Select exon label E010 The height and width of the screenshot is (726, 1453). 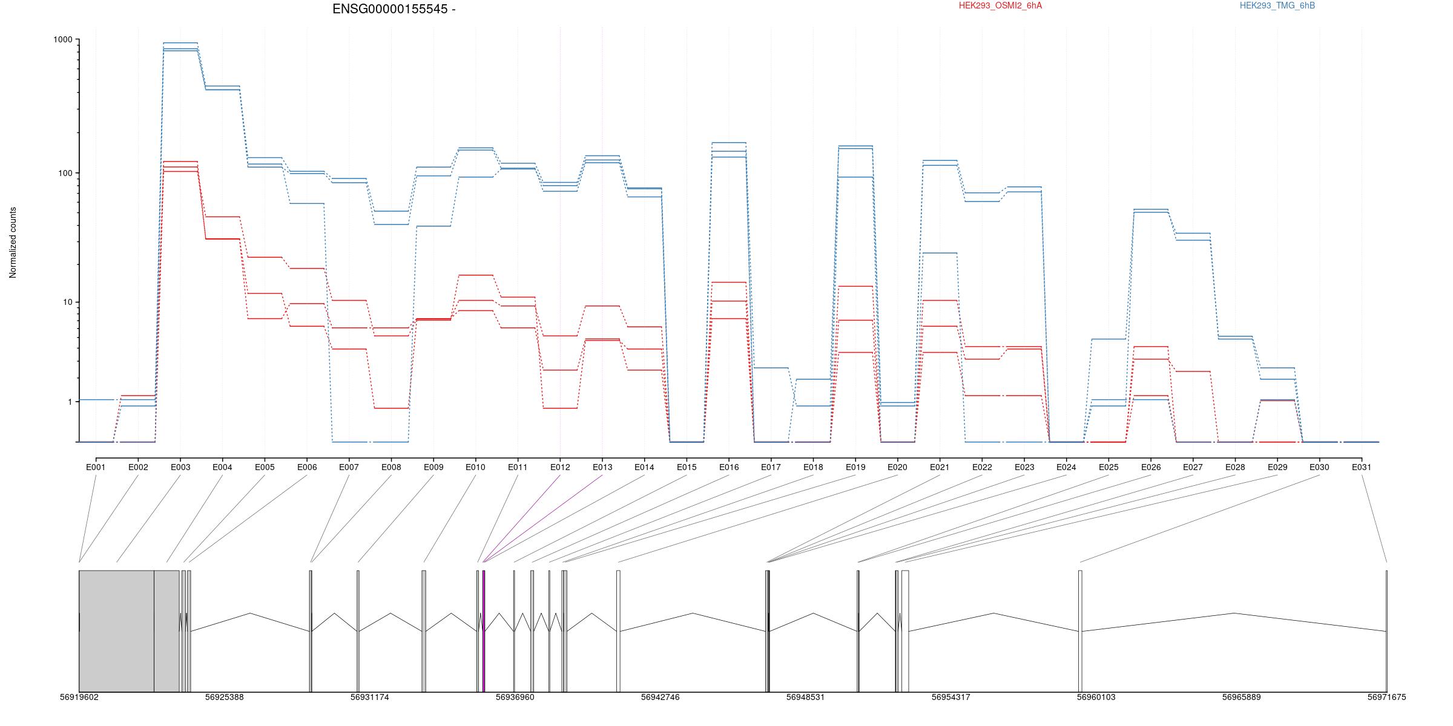[475, 467]
